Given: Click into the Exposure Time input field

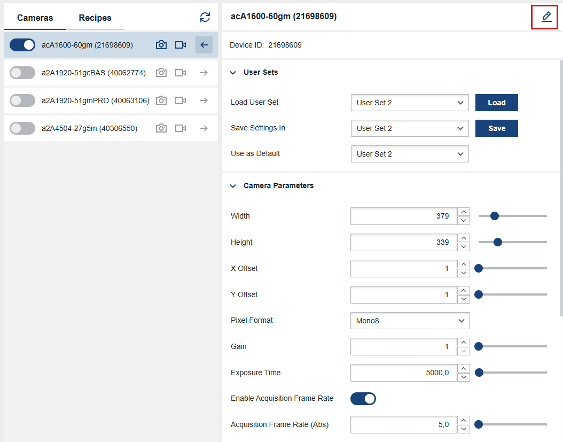Looking at the screenshot, I should tap(403, 373).
